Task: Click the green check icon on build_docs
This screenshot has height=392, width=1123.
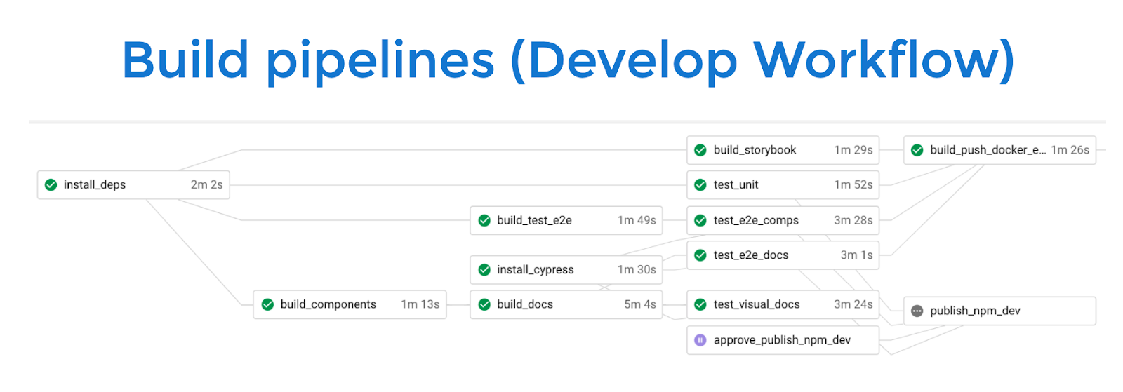Action: click(x=484, y=304)
